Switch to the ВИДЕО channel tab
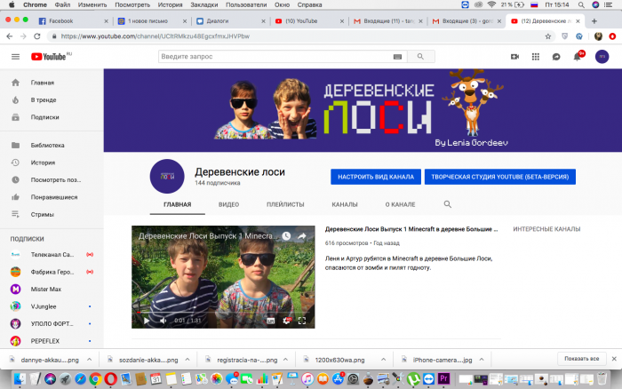Viewport: 622px width, 389px height. click(228, 204)
